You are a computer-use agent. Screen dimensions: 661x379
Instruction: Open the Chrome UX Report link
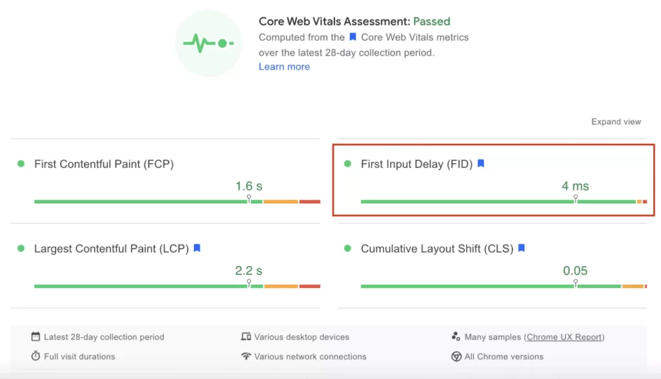(564, 337)
